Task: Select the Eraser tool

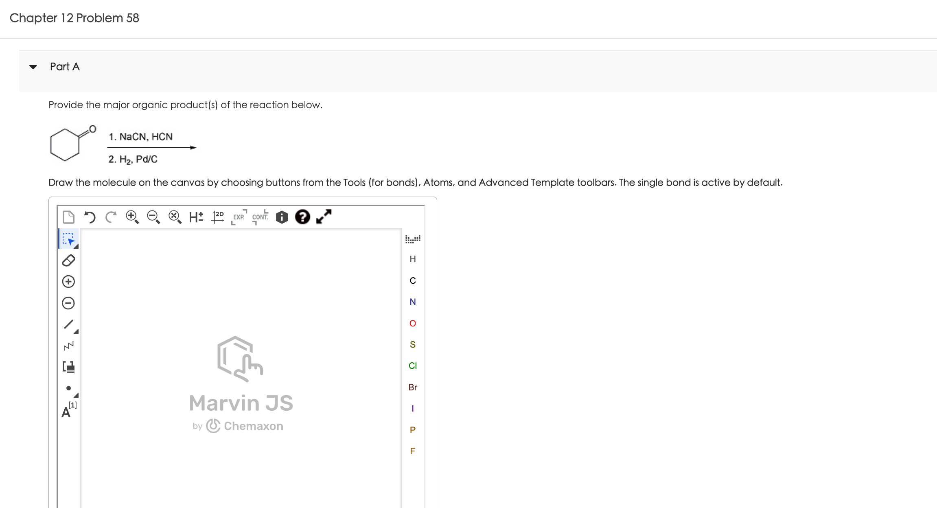Action: point(68,261)
